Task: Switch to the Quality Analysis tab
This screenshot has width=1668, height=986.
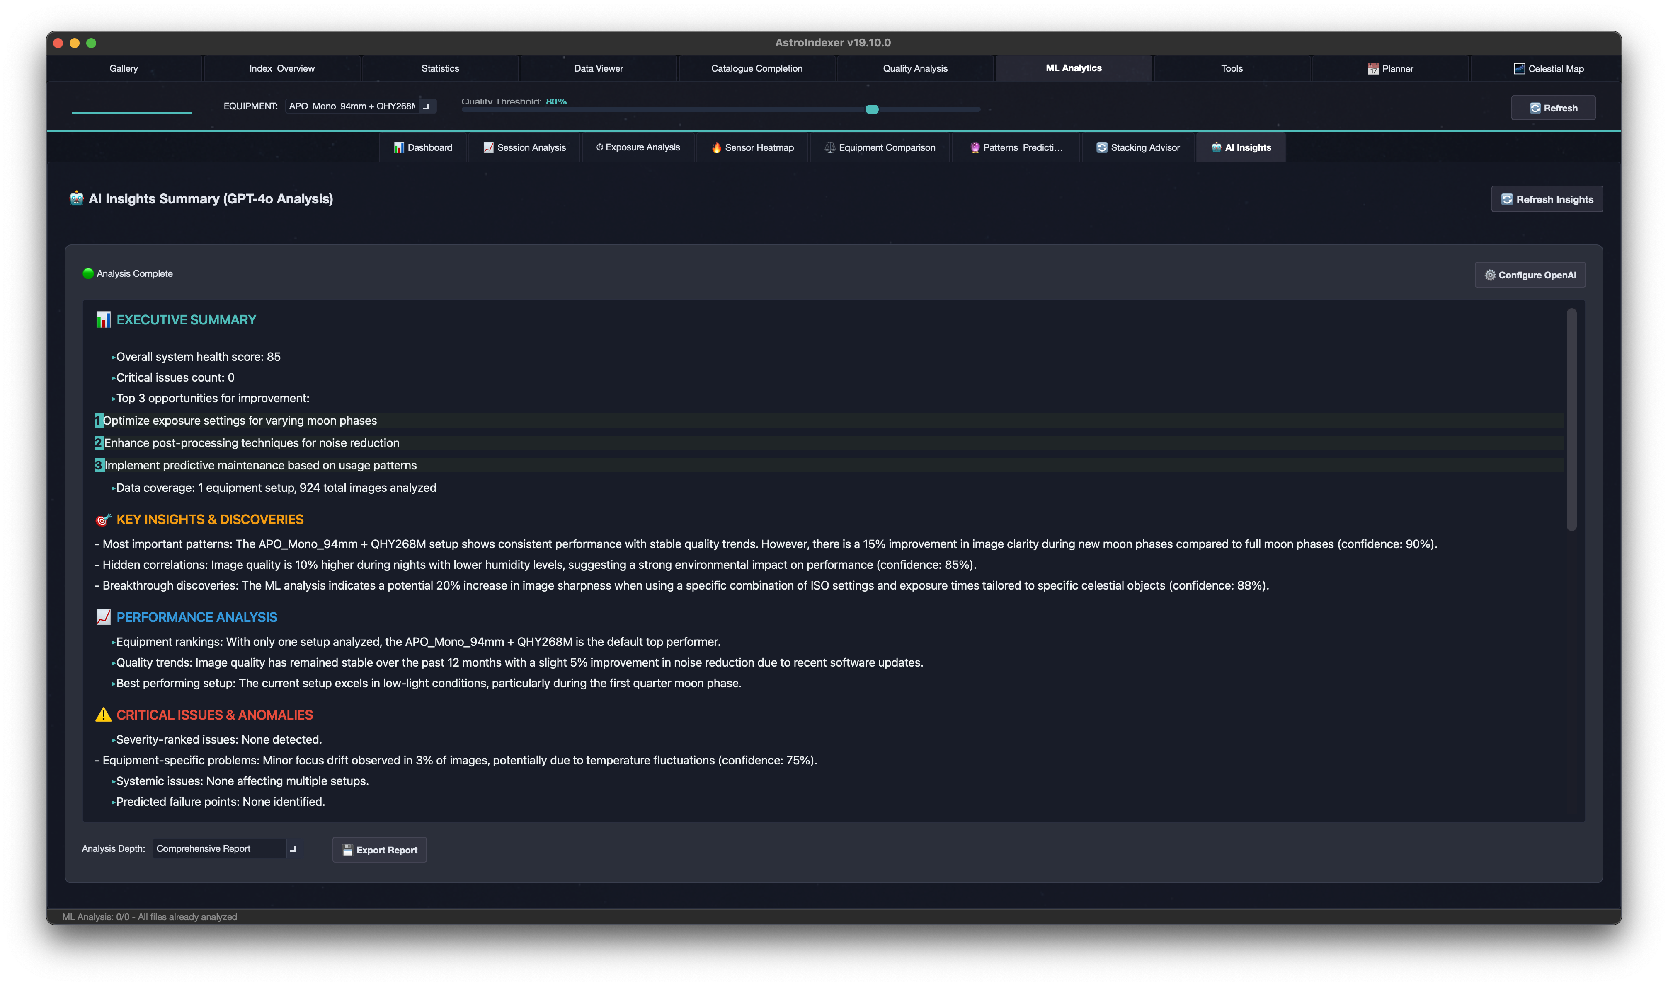Action: [915, 68]
